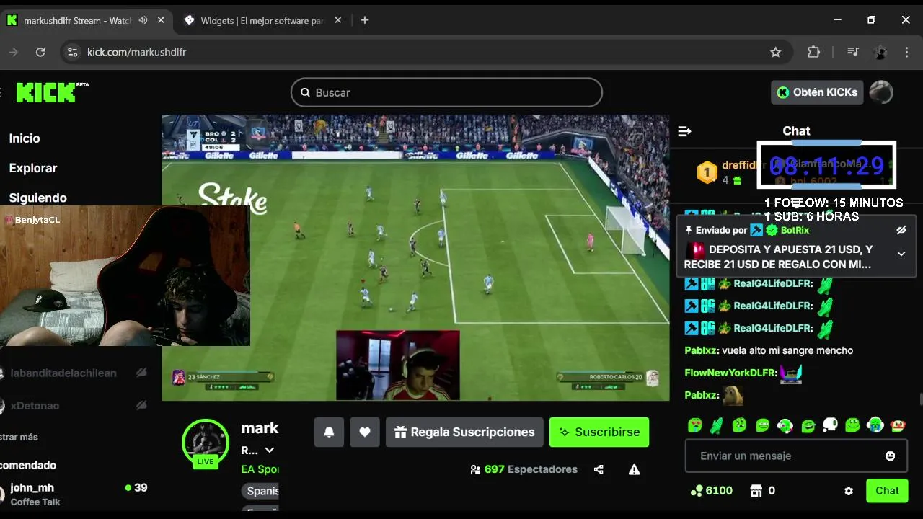Click the Kick logo in the header

coord(52,92)
